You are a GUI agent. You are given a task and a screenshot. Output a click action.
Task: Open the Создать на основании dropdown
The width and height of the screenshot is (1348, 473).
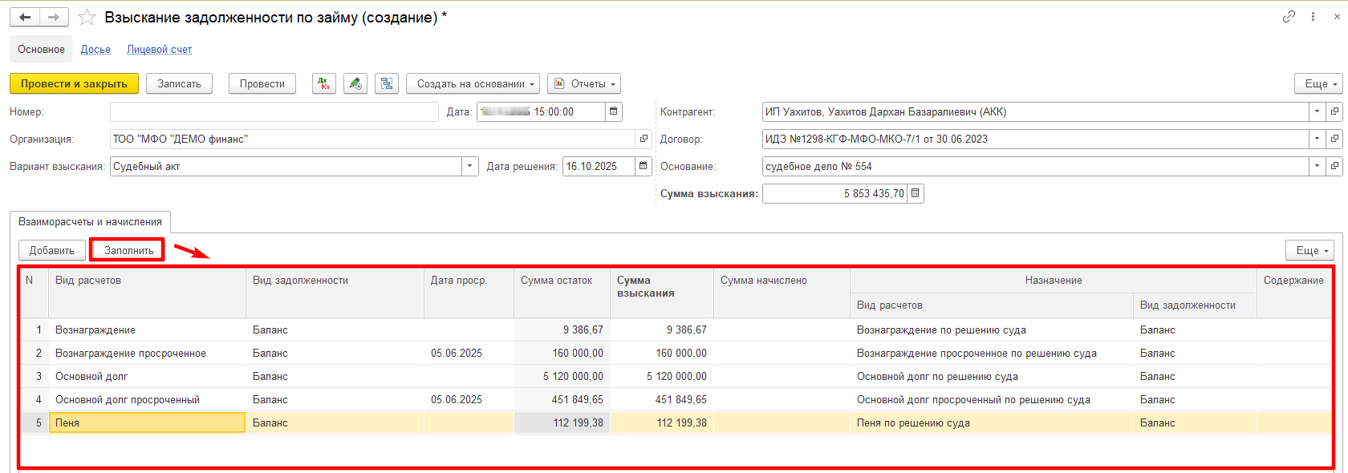coord(473,83)
